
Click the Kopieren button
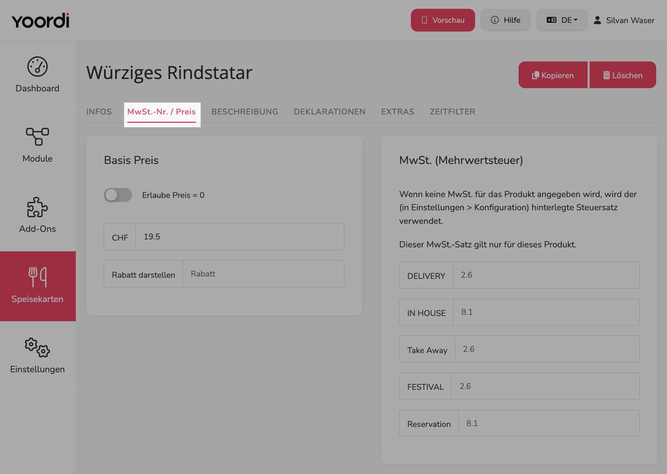tap(553, 75)
